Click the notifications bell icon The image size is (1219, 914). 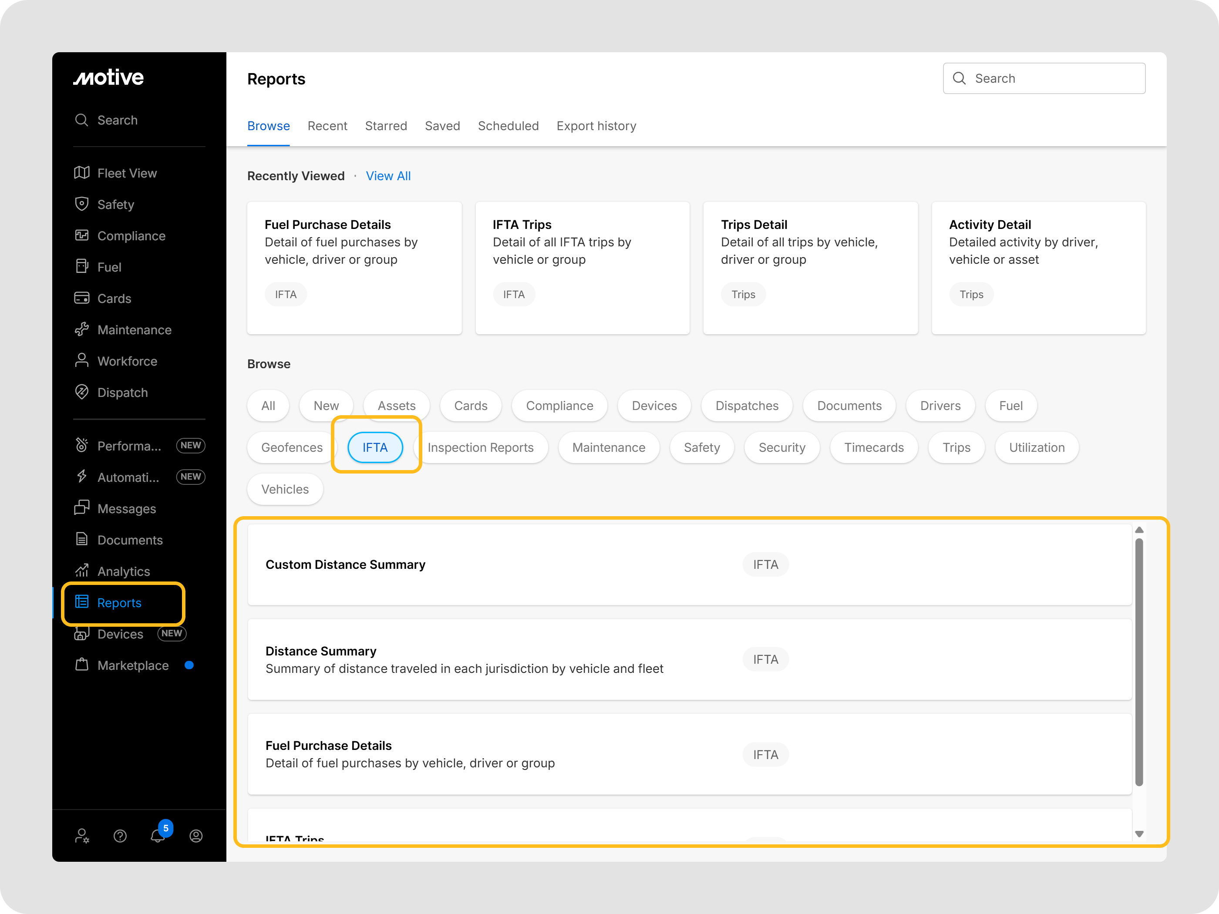(158, 836)
